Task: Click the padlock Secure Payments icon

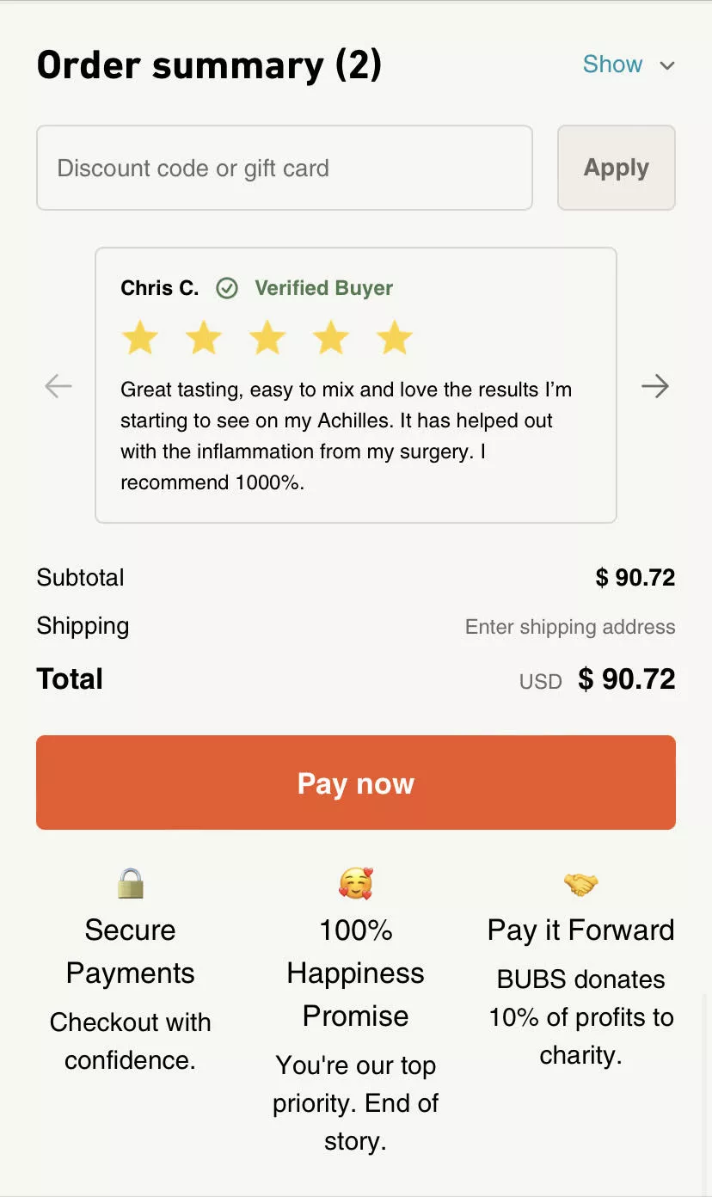Action: [131, 883]
